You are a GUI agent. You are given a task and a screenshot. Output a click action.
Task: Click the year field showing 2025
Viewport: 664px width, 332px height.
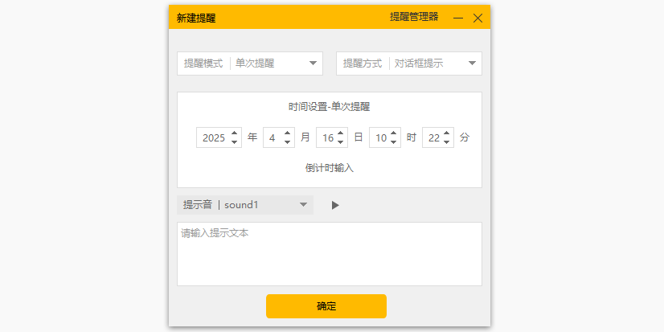(x=213, y=138)
